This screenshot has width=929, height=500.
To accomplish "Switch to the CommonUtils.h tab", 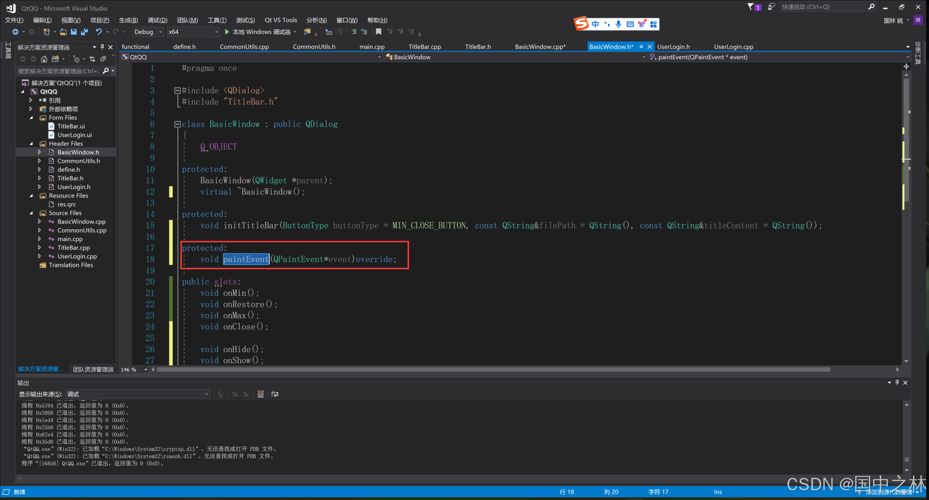I will click(314, 47).
